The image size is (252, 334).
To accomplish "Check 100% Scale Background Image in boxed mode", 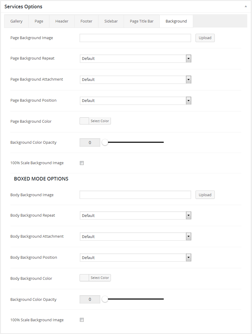I will pos(82,320).
